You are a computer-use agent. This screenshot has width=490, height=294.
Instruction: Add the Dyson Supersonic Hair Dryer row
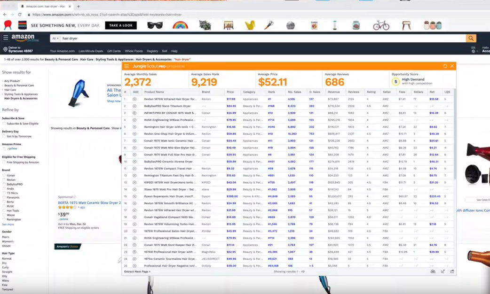click(134, 196)
